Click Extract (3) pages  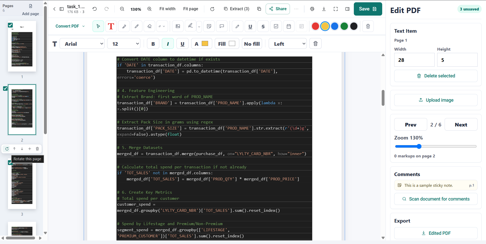pyautogui.click(x=236, y=9)
